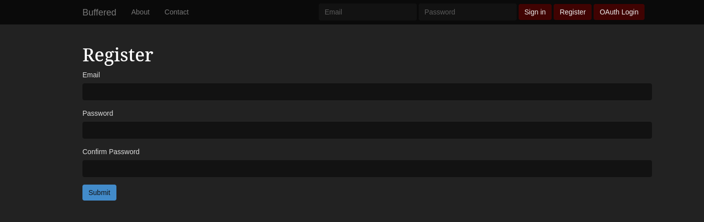Image resolution: width=704 pixels, height=222 pixels.
Task: Go to the Contact page
Action: pyautogui.click(x=176, y=12)
